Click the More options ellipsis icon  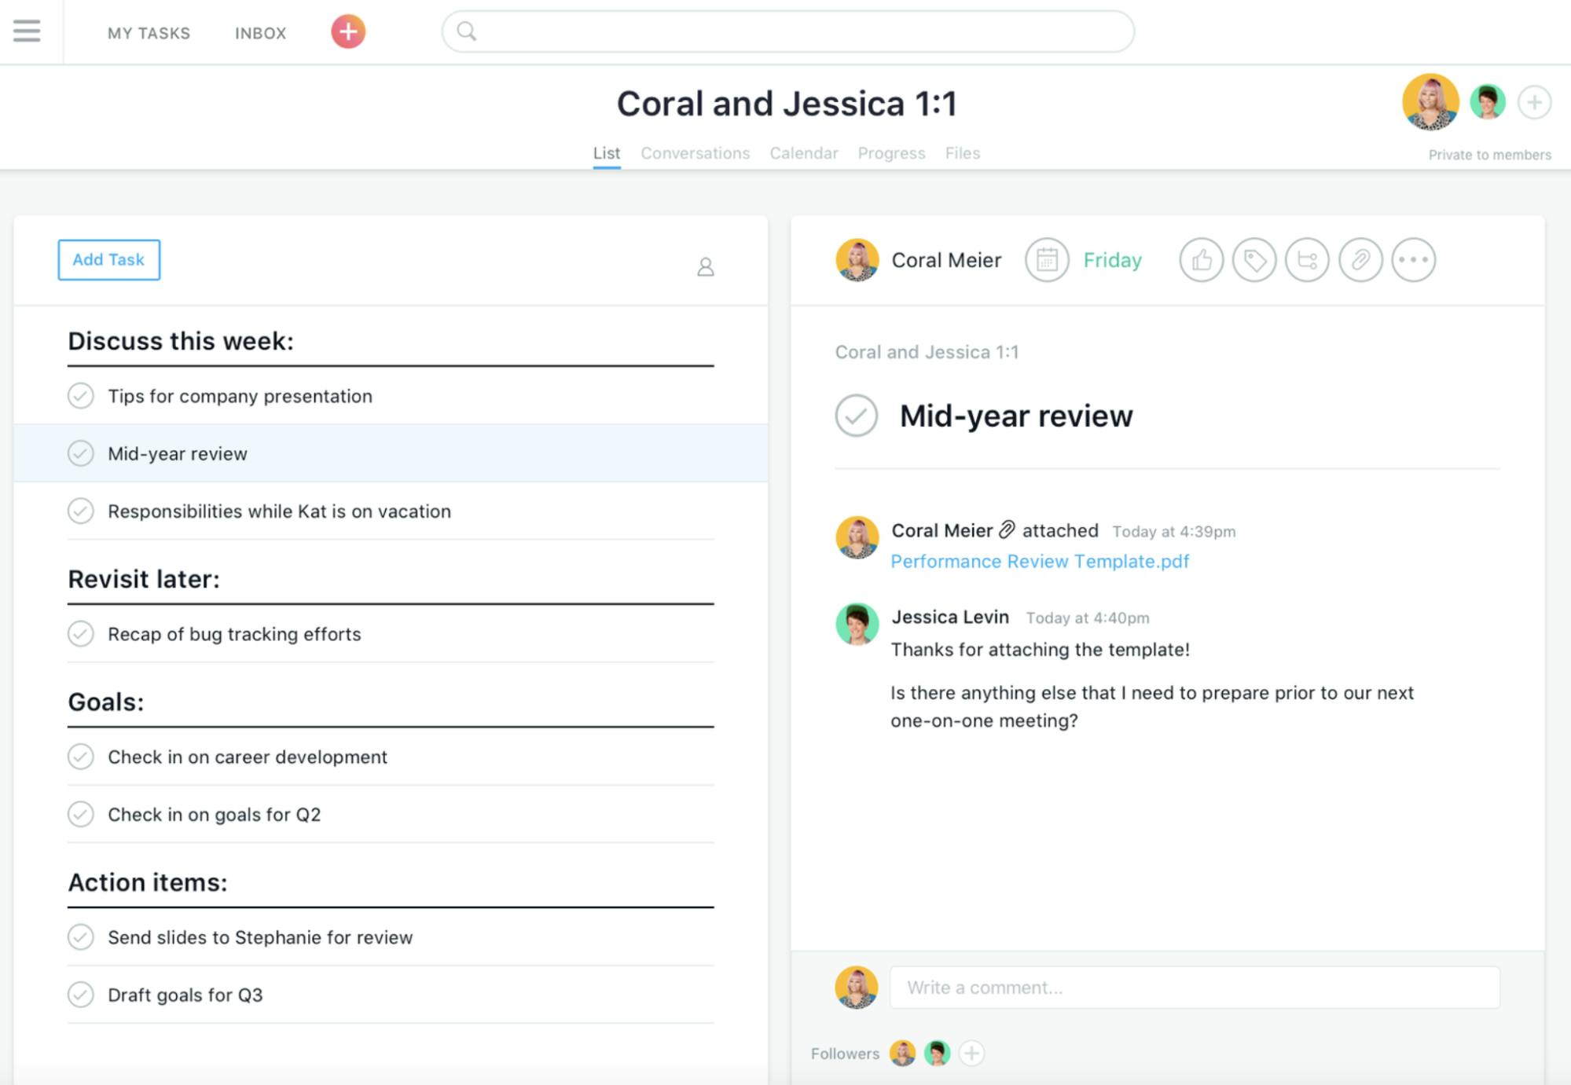coord(1412,259)
